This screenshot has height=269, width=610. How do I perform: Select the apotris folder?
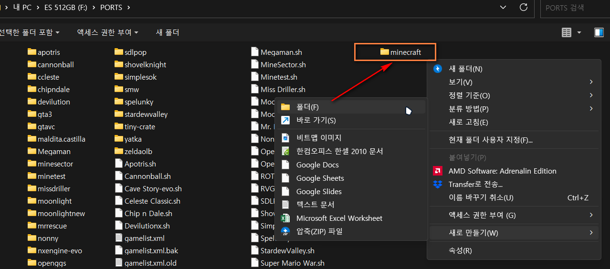click(x=44, y=52)
